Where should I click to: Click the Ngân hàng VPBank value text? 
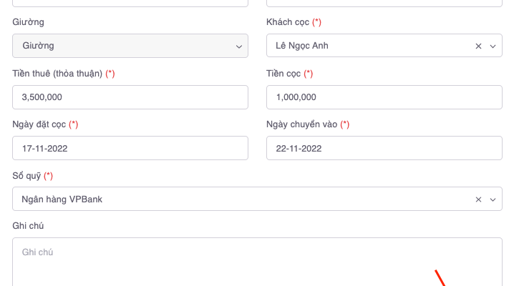62,199
